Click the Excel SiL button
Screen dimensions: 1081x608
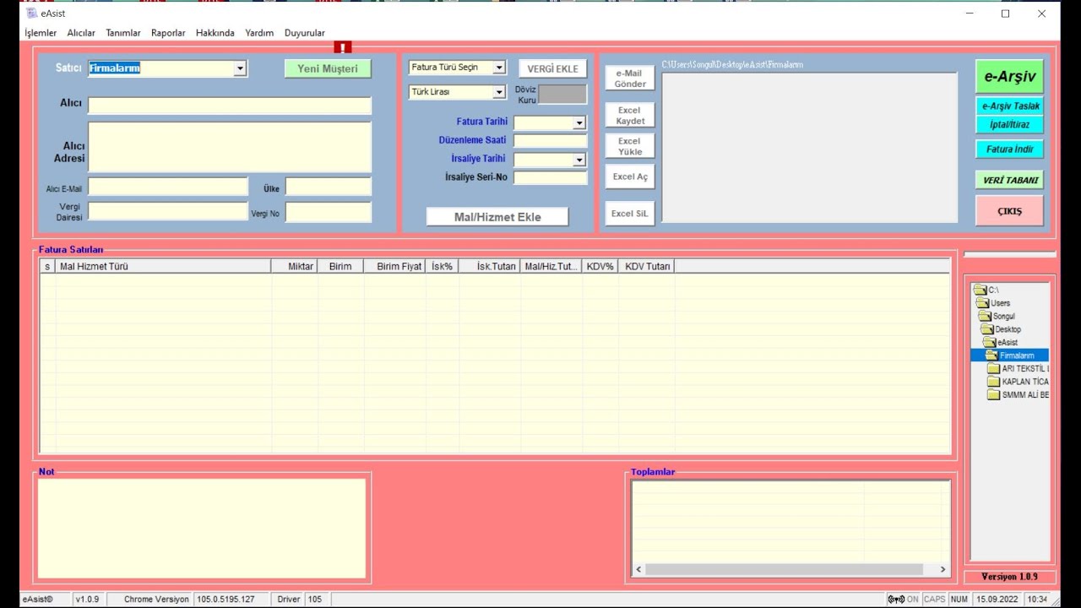[x=629, y=214]
